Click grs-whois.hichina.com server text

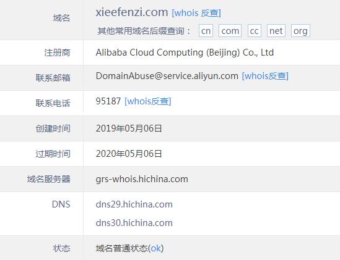(142, 179)
